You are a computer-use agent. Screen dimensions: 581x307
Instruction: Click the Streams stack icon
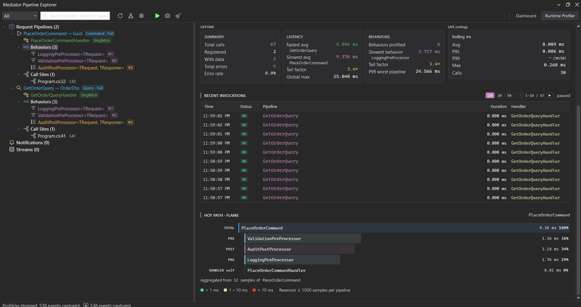pos(12,149)
